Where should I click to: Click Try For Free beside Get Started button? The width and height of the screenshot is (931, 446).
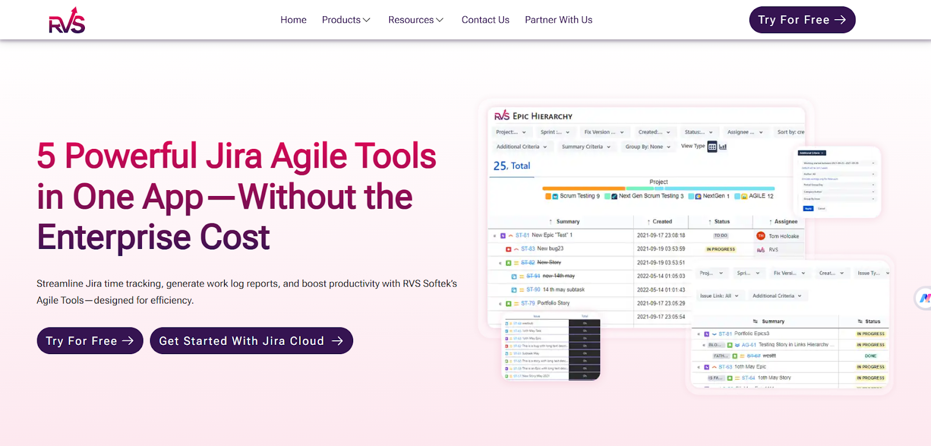click(90, 341)
